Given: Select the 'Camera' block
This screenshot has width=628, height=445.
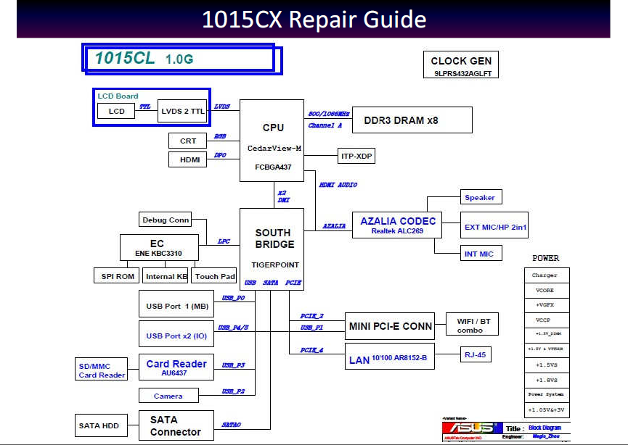Looking at the screenshot, I should click(168, 396).
